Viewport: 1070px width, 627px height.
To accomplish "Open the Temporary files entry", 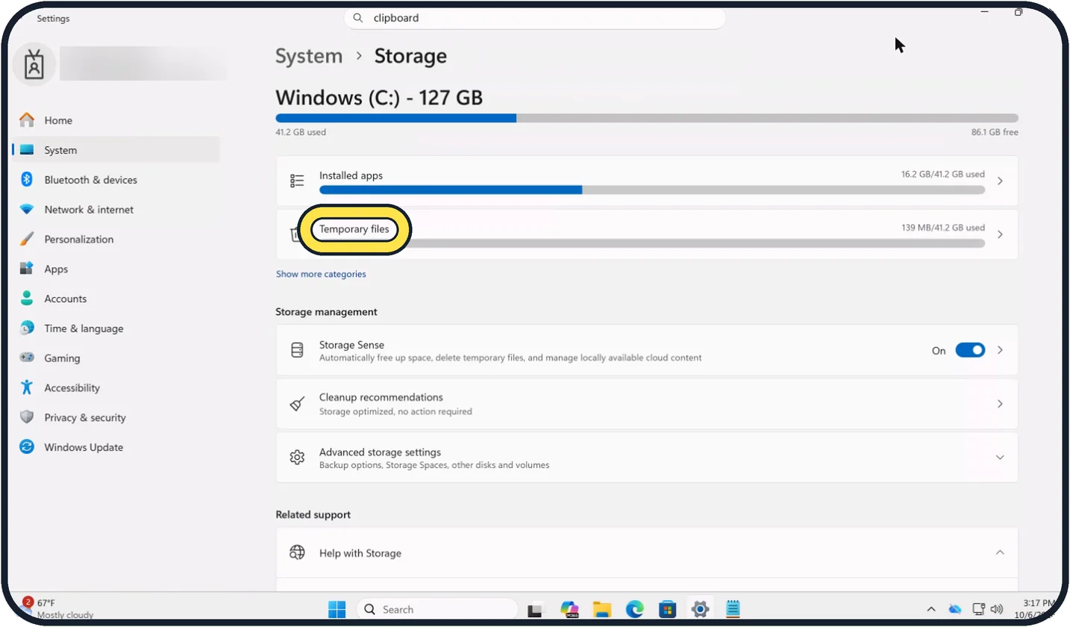I will [647, 234].
